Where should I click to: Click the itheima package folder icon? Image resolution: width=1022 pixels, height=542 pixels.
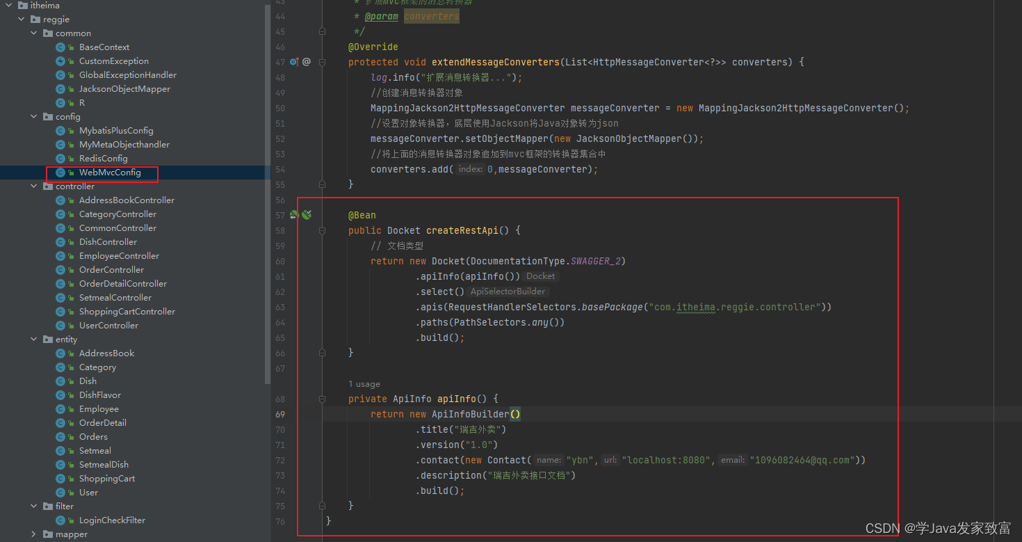22,6
